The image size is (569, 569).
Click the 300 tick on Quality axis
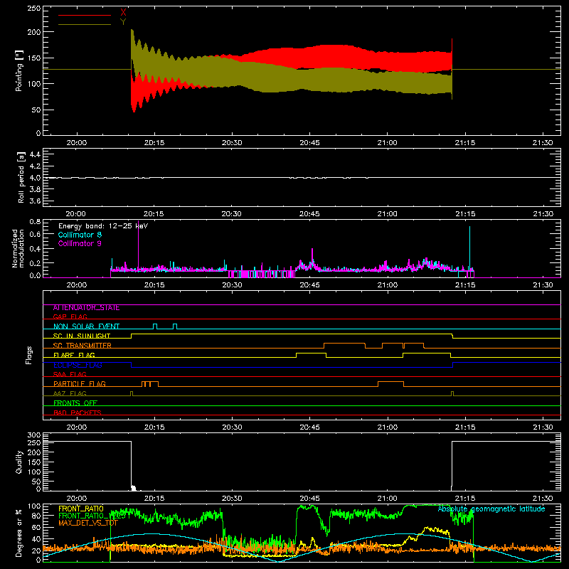(x=33, y=435)
